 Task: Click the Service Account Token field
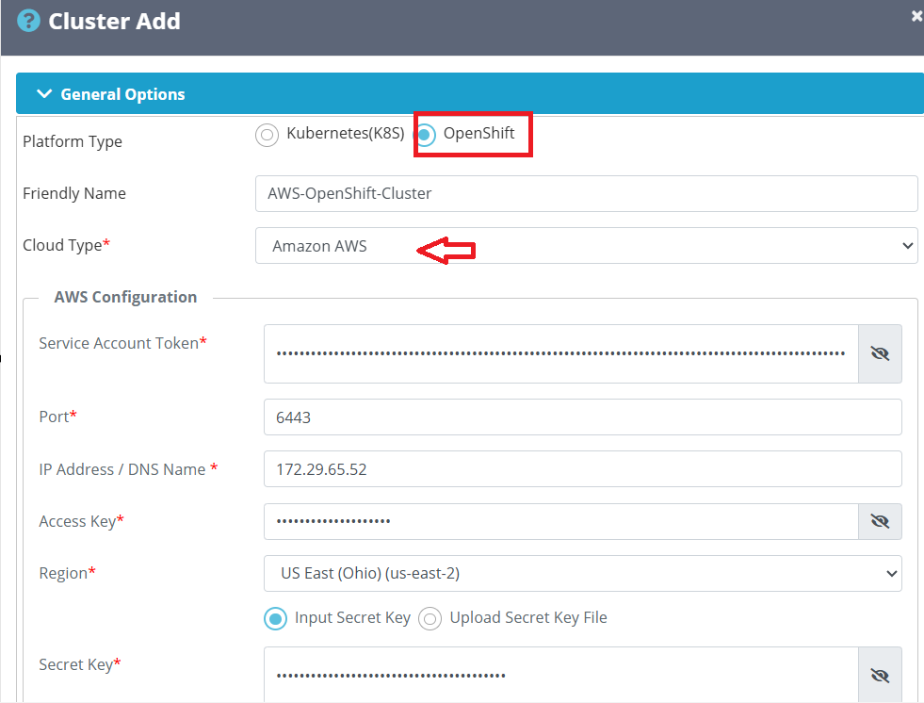tap(561, 354)
